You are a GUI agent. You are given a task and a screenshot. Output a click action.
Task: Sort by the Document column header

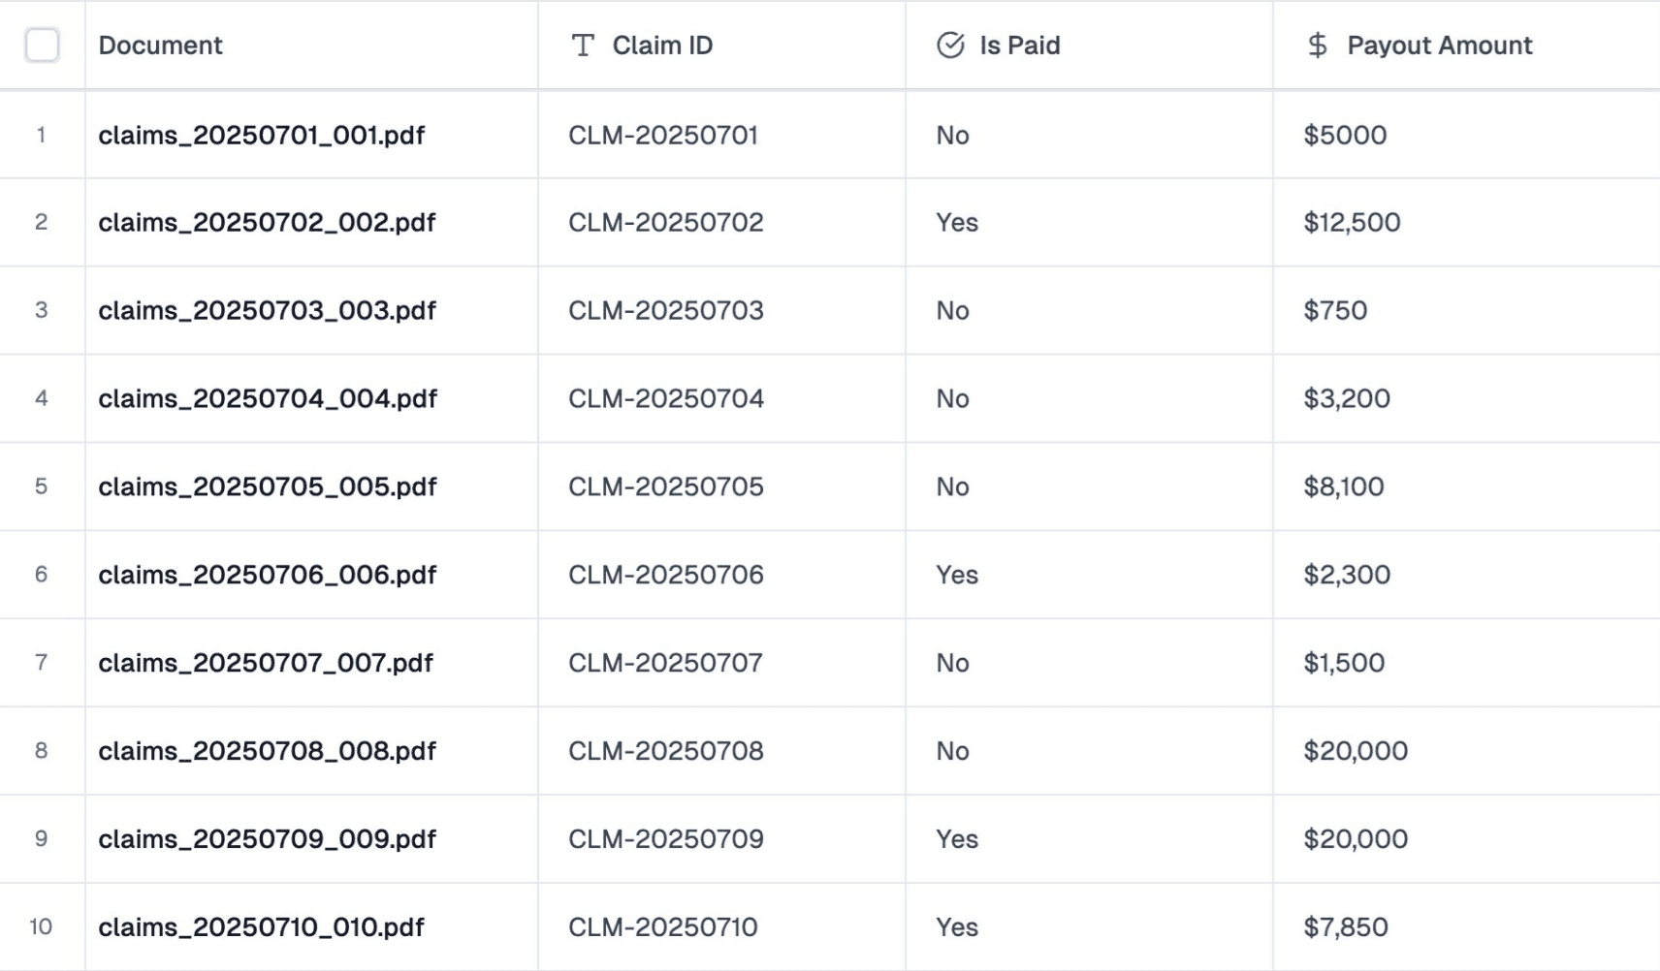tap(160, 46)
